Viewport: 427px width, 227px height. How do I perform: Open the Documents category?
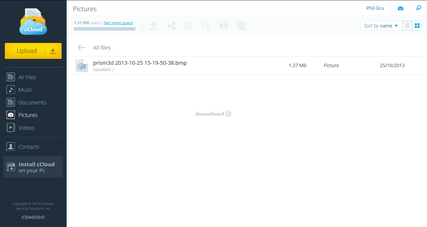[32, 103]
